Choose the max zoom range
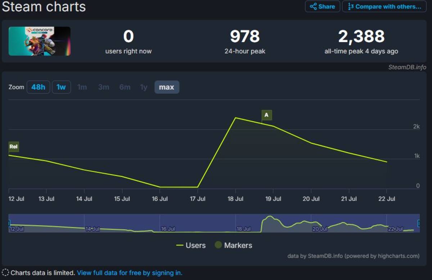The width and height of the screenshot is (432, 280). click(x=167, y=87)
